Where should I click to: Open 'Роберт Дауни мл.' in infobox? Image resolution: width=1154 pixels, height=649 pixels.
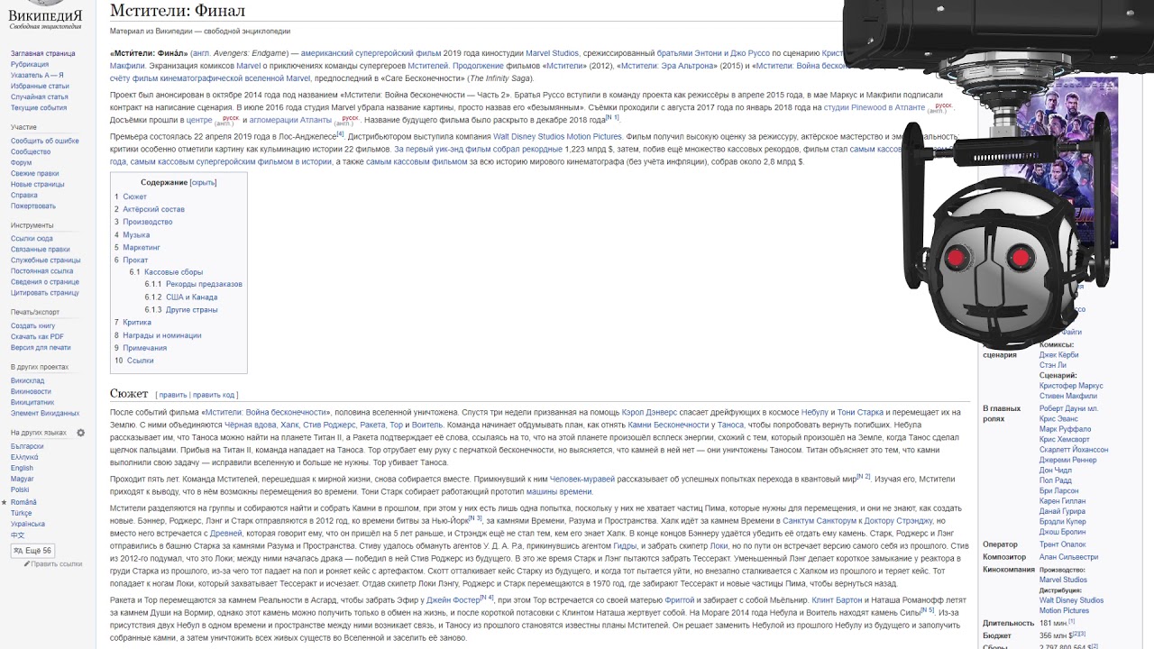click(1068, 408)
